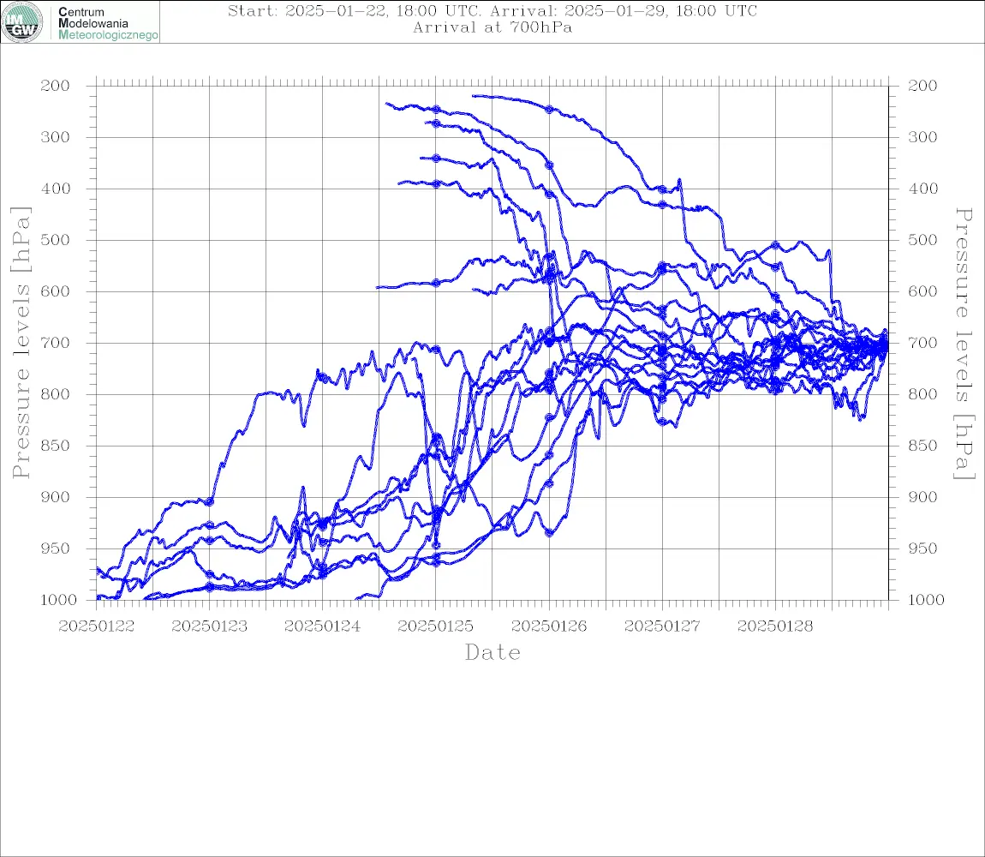Click the left axis value 700
Viewport: 985px width, 857px height.
tap(56, 344)
